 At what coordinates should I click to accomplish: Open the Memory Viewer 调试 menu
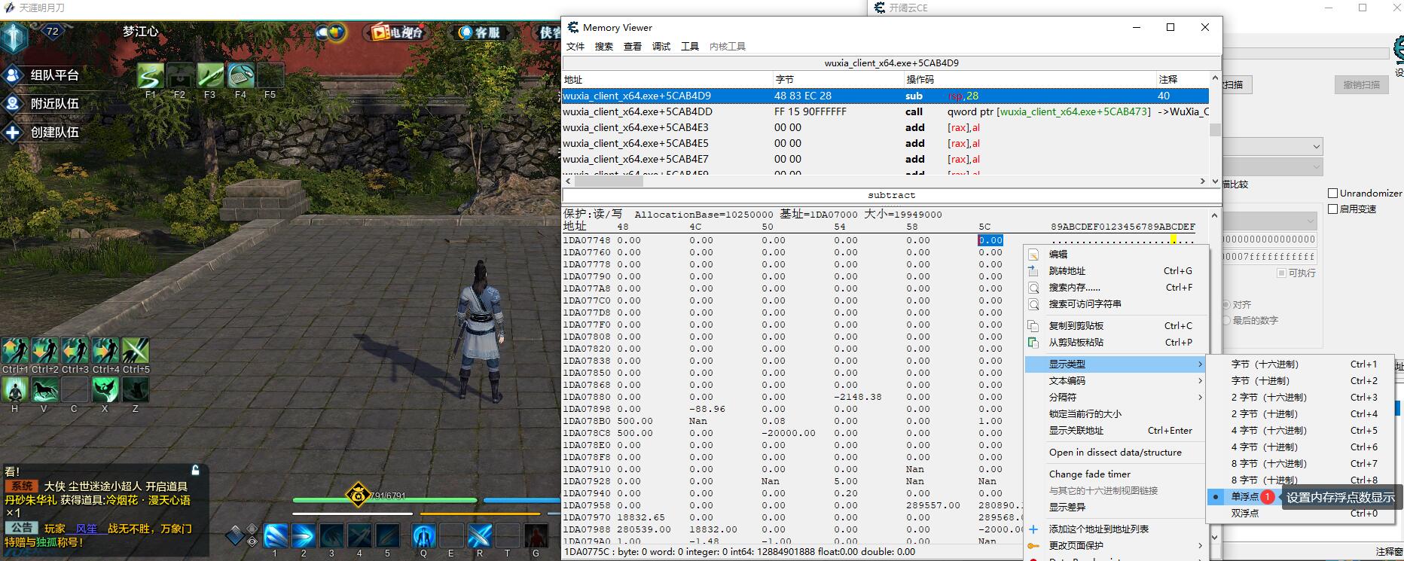pos(661,47)
